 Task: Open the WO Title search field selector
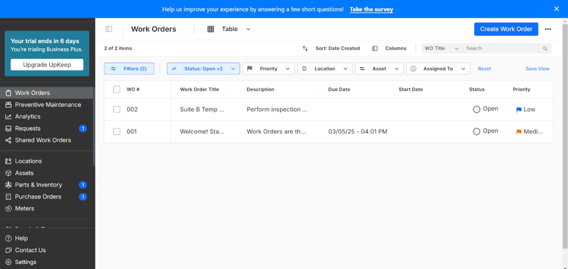442,49
